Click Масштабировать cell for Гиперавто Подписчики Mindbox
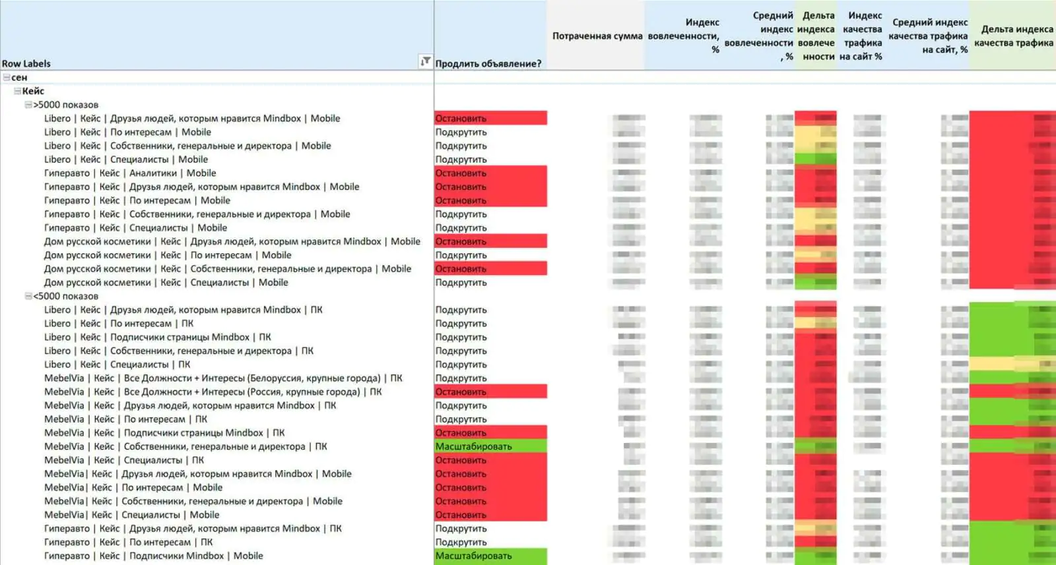Image resolution: width=1056 pixels, height=565 pixels. (490, 556)
